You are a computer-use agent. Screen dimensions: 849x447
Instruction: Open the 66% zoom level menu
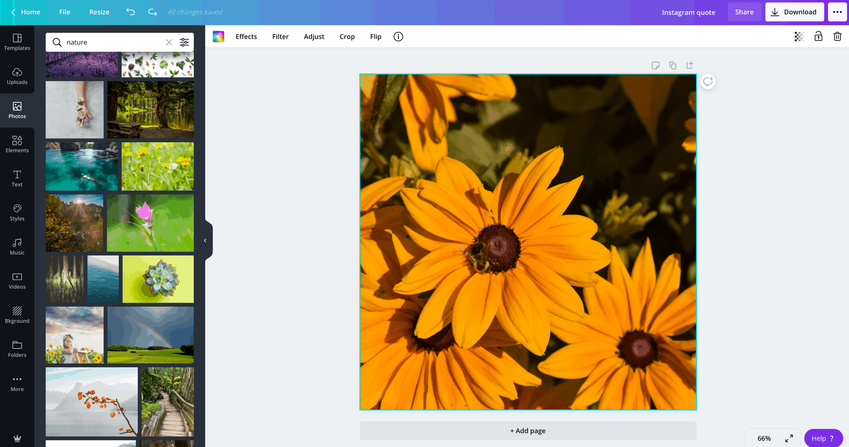764,438
